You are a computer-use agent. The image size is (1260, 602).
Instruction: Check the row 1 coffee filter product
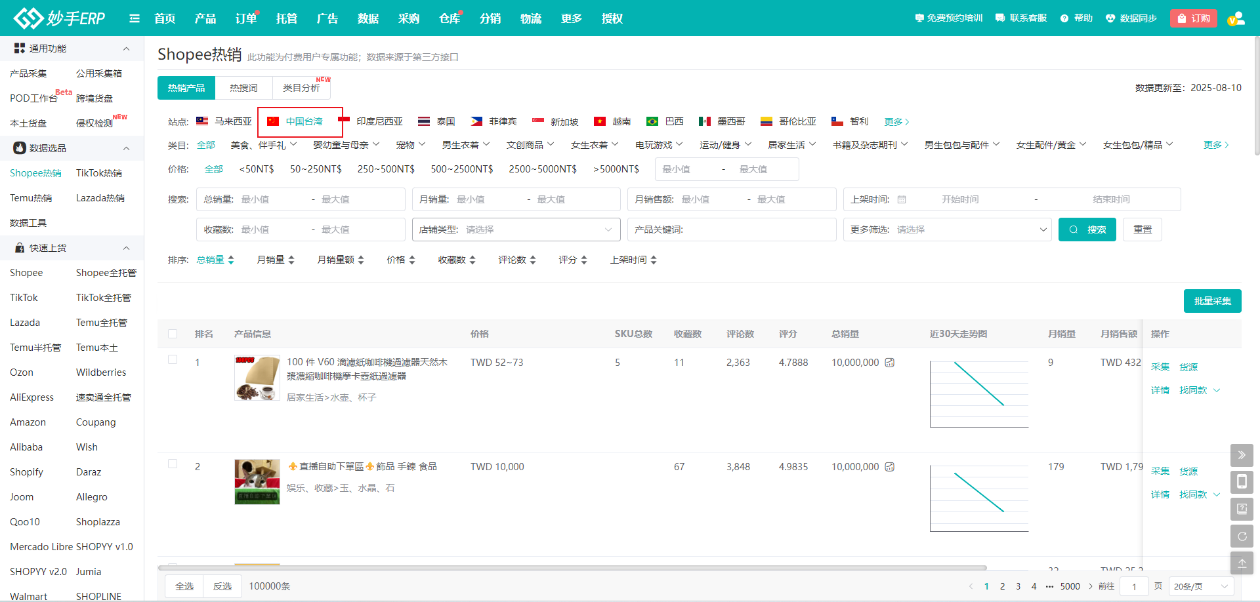click(173, 359)
